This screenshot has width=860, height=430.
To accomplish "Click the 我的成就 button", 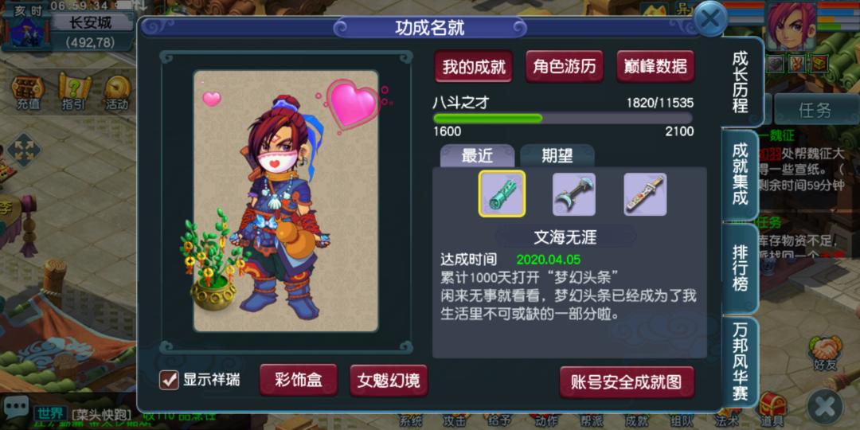I will click(x=474, y=66).
